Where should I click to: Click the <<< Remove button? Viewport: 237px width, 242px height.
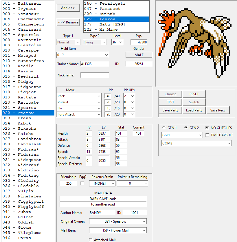[68, 22]
